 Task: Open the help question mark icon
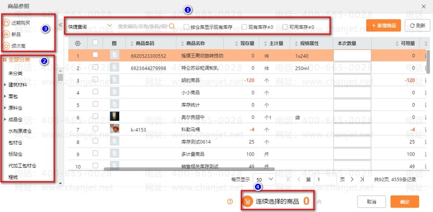click(x=230, y=201)
